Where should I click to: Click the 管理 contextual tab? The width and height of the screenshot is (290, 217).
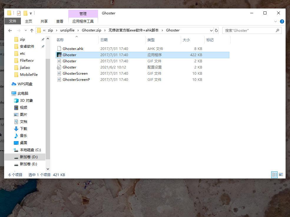pyautogui.click(x=83, y=14)
